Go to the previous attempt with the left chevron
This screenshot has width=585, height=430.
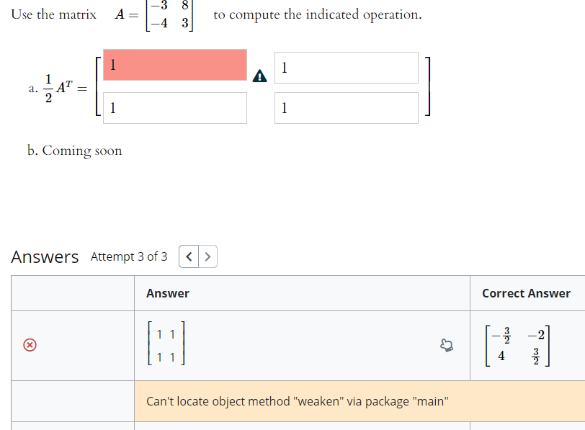pyautogui.click(x=189, y=256)
